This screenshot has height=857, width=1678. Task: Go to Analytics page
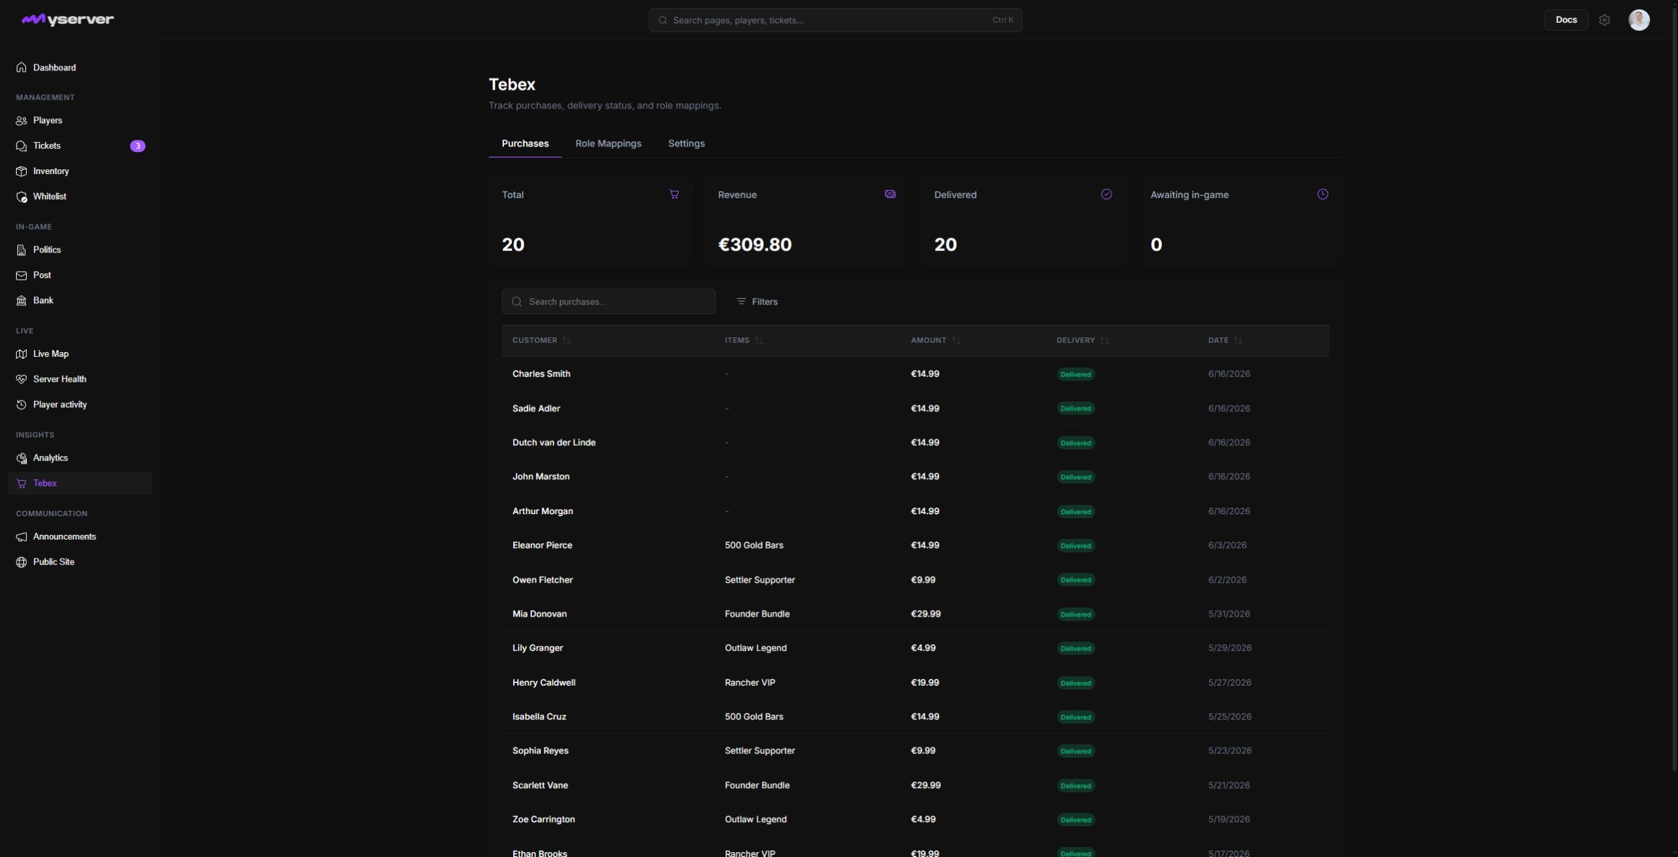[x=80, y=458]
